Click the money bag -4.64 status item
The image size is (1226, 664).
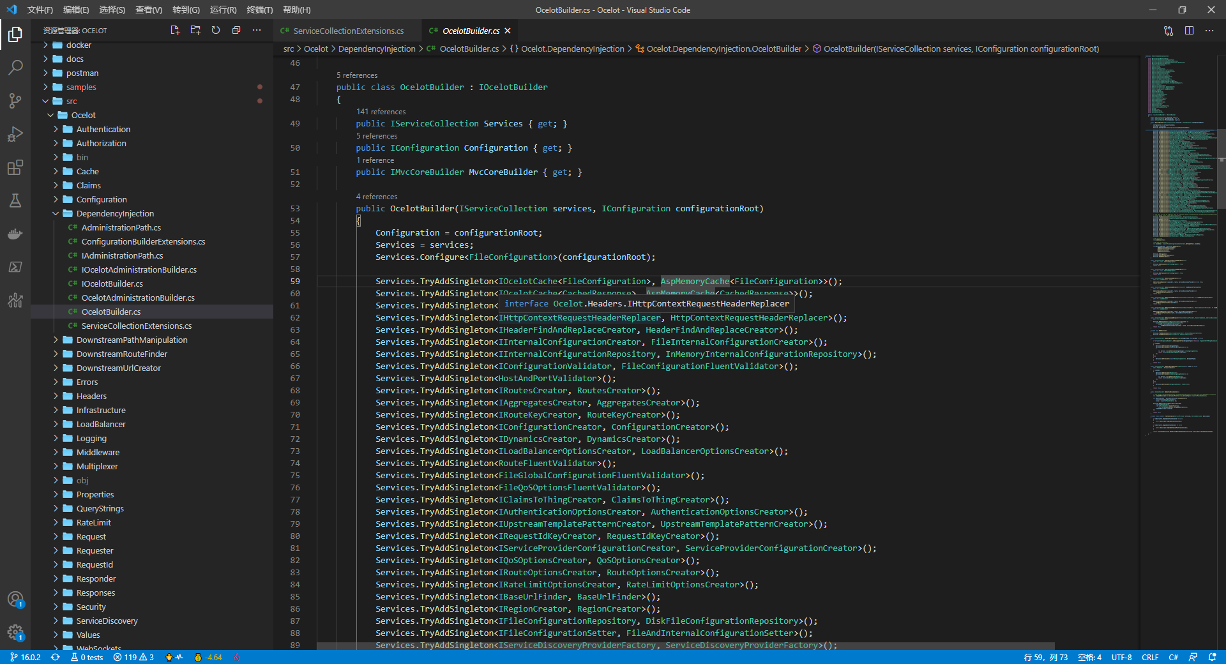(x=208, y=657)
